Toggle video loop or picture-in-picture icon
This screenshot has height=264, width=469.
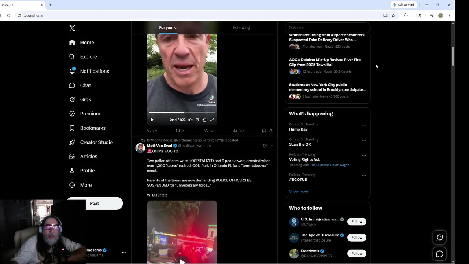tap(204, 120)
